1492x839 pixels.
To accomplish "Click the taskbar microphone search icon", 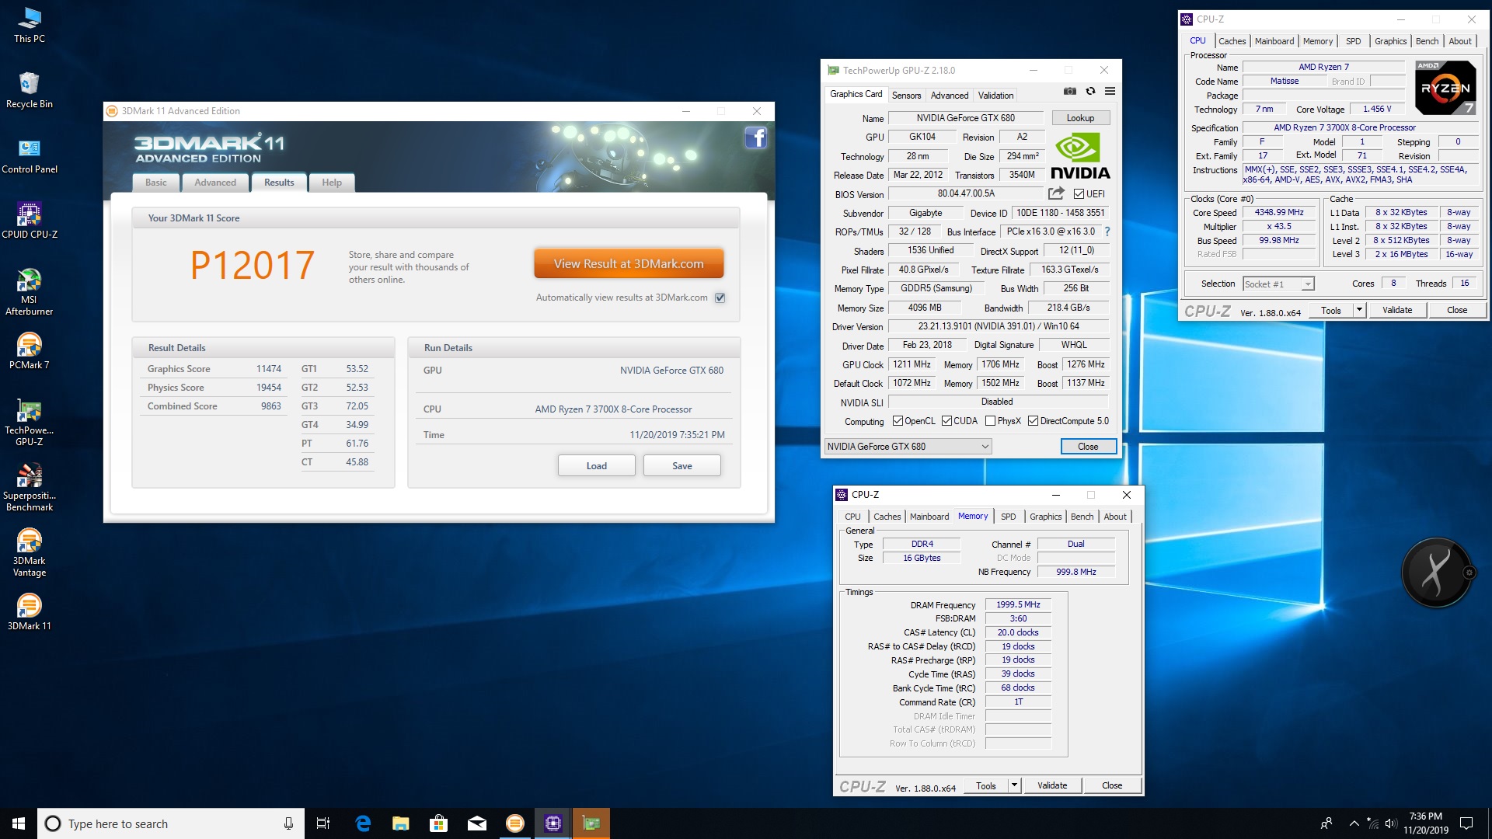I will tap(288, 823).
